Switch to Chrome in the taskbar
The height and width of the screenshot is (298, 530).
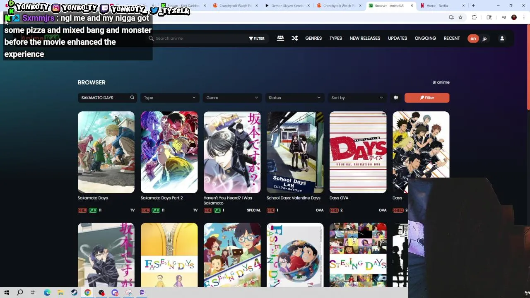point(88,293)
